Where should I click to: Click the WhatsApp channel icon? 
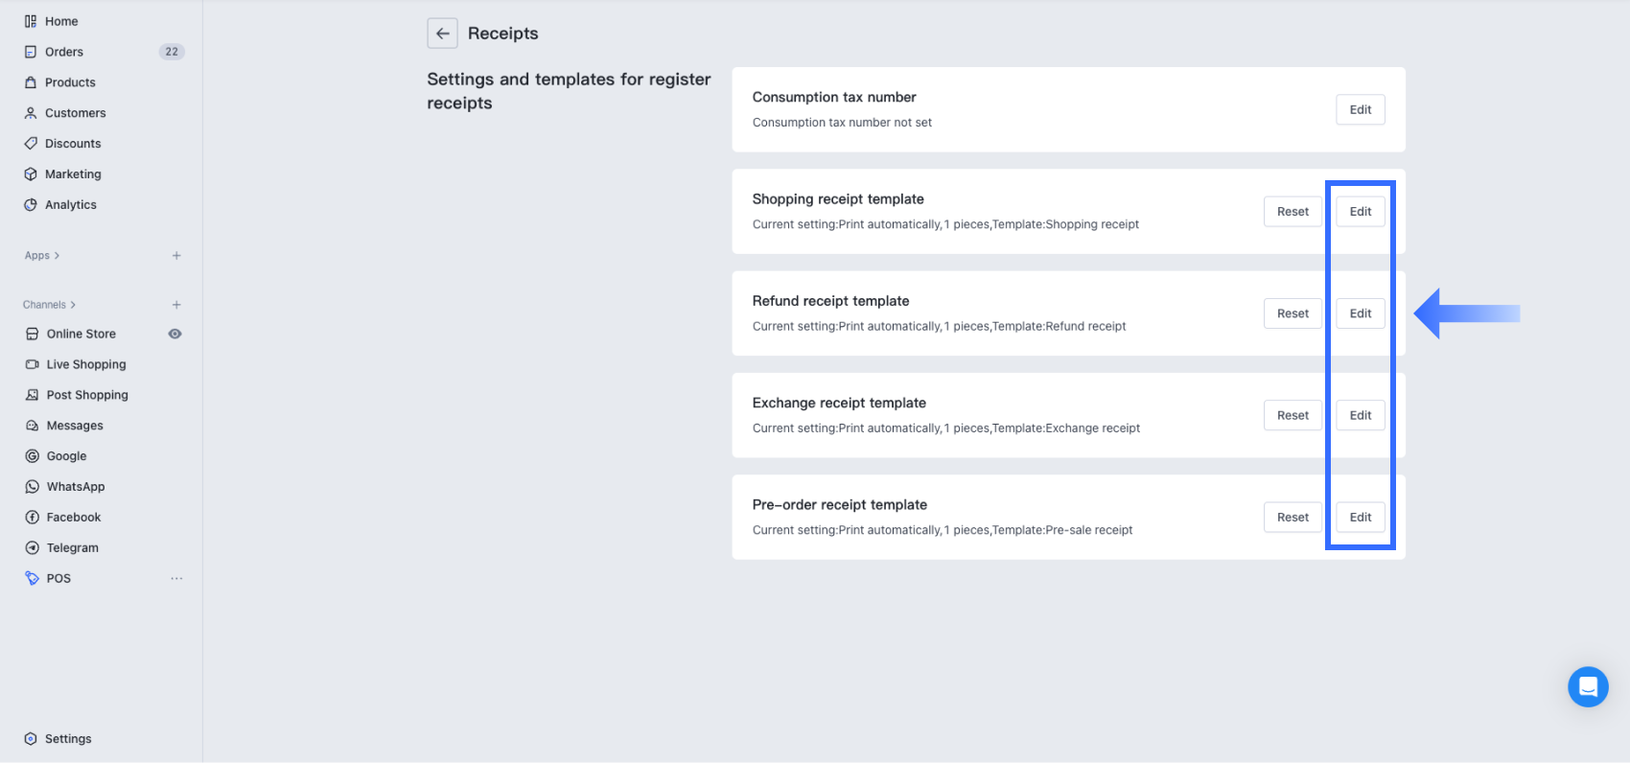pyautogui.click(x=32, y=487)
